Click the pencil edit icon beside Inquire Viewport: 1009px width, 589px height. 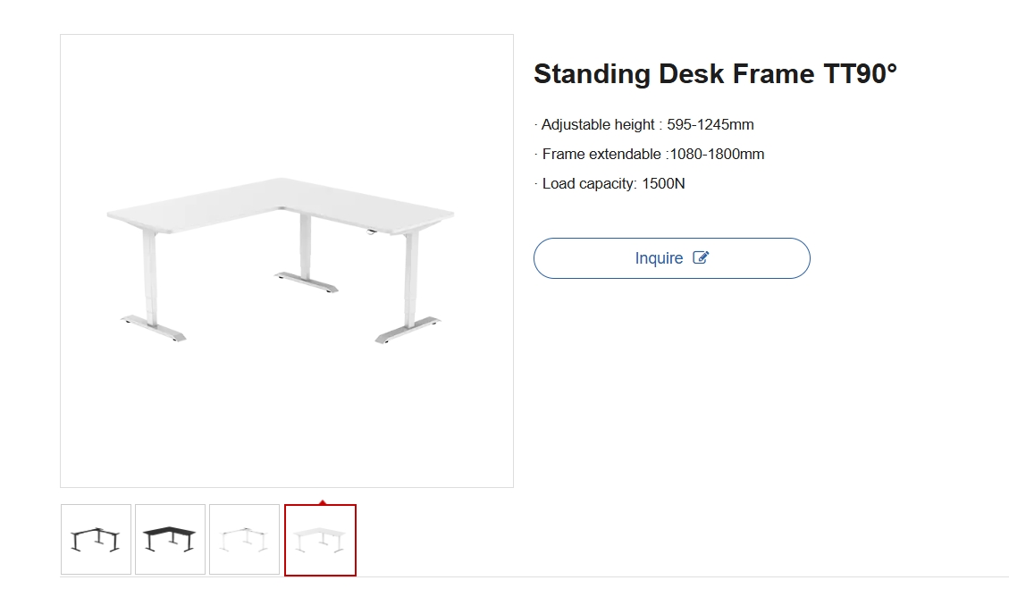tap(702, 258)
